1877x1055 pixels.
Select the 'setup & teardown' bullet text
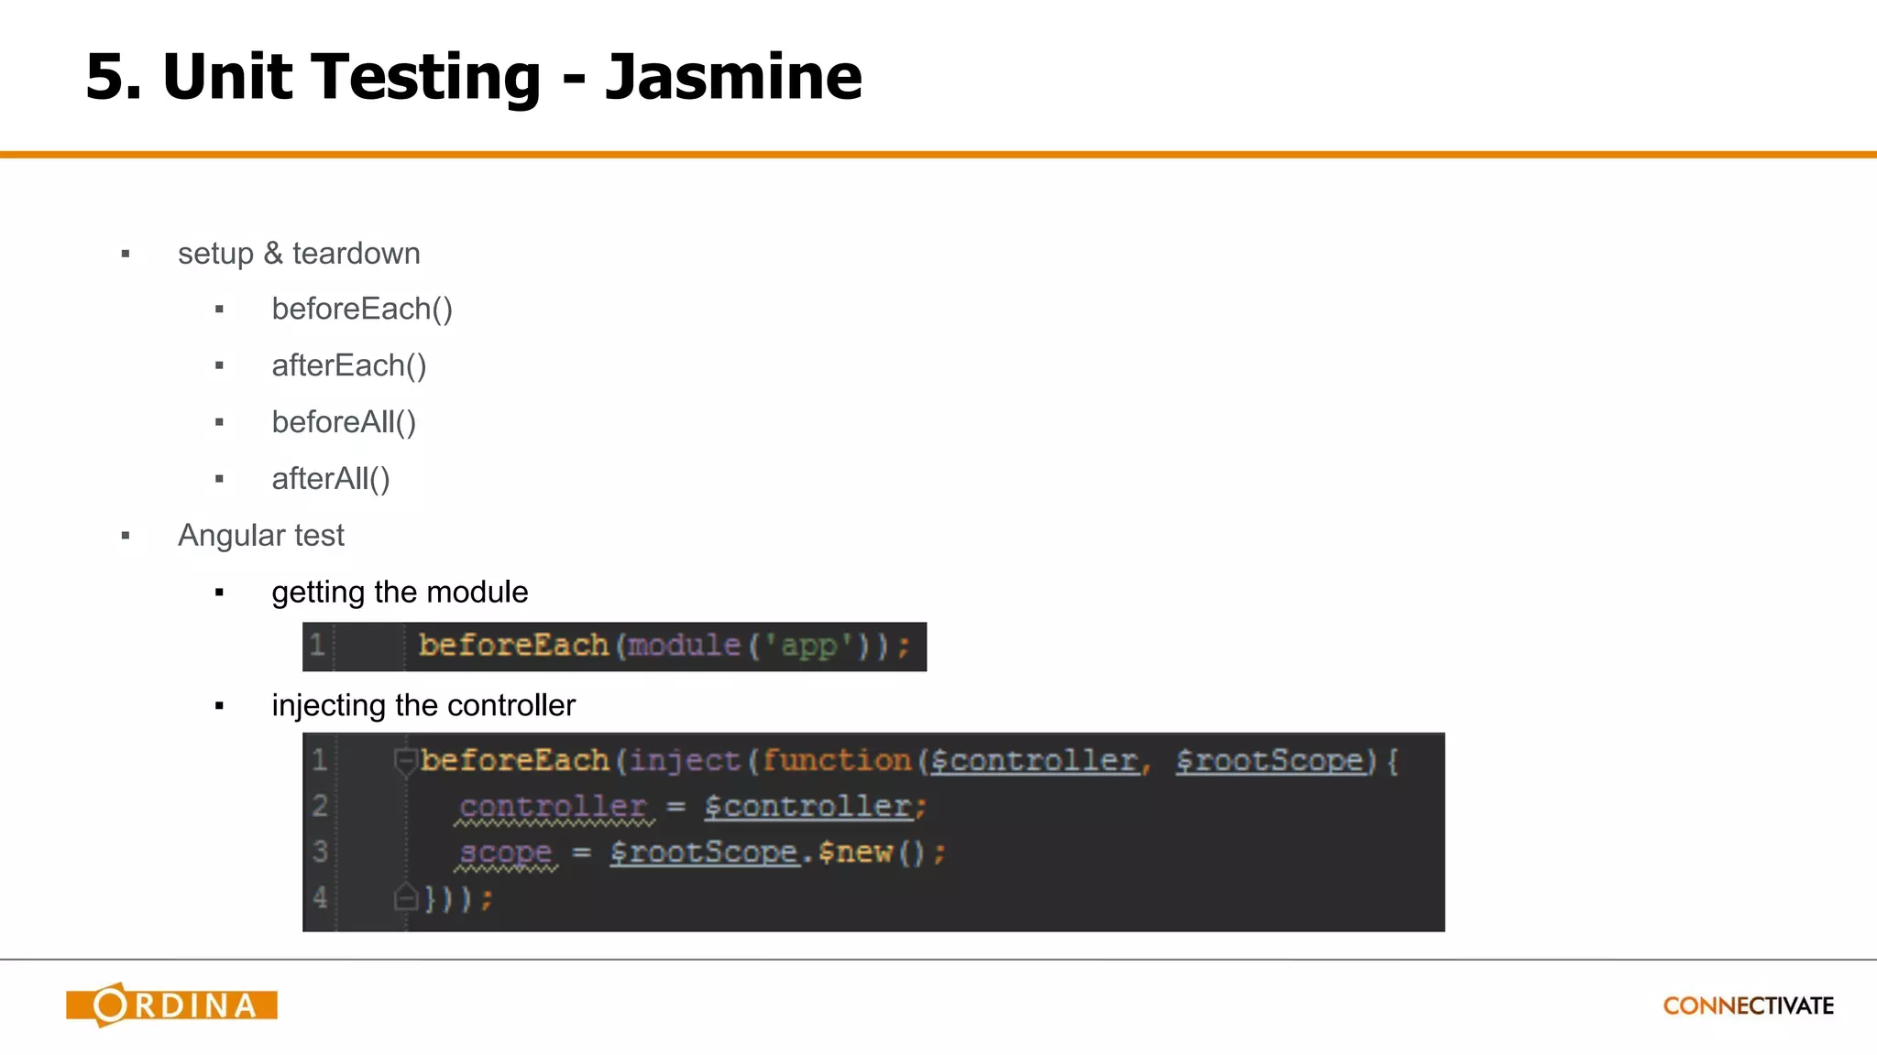[299, 254]
